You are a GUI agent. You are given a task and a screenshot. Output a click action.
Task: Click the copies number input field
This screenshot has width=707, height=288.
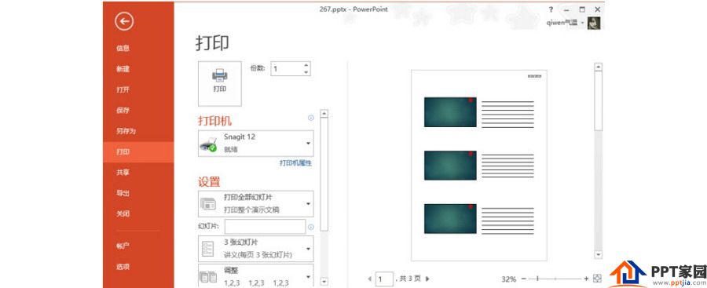coord(287,69)
